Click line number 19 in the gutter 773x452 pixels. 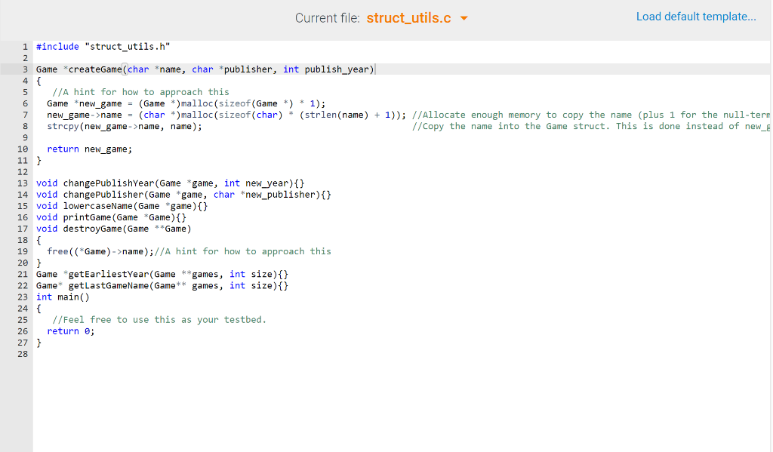tap(23, 251)
